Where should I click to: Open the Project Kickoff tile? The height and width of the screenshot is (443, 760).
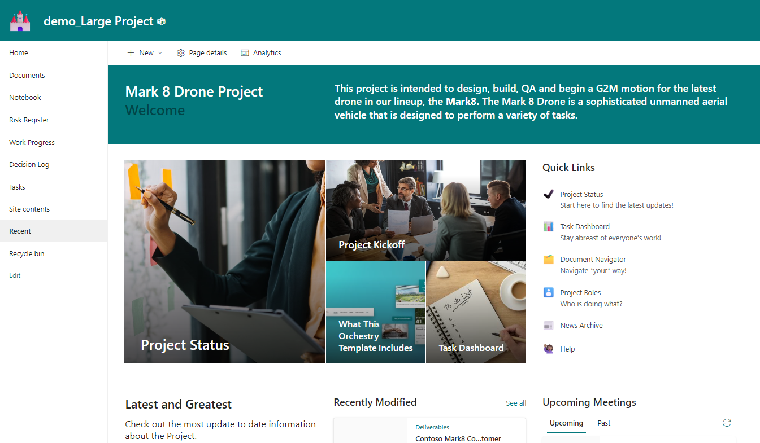(426, 210)
